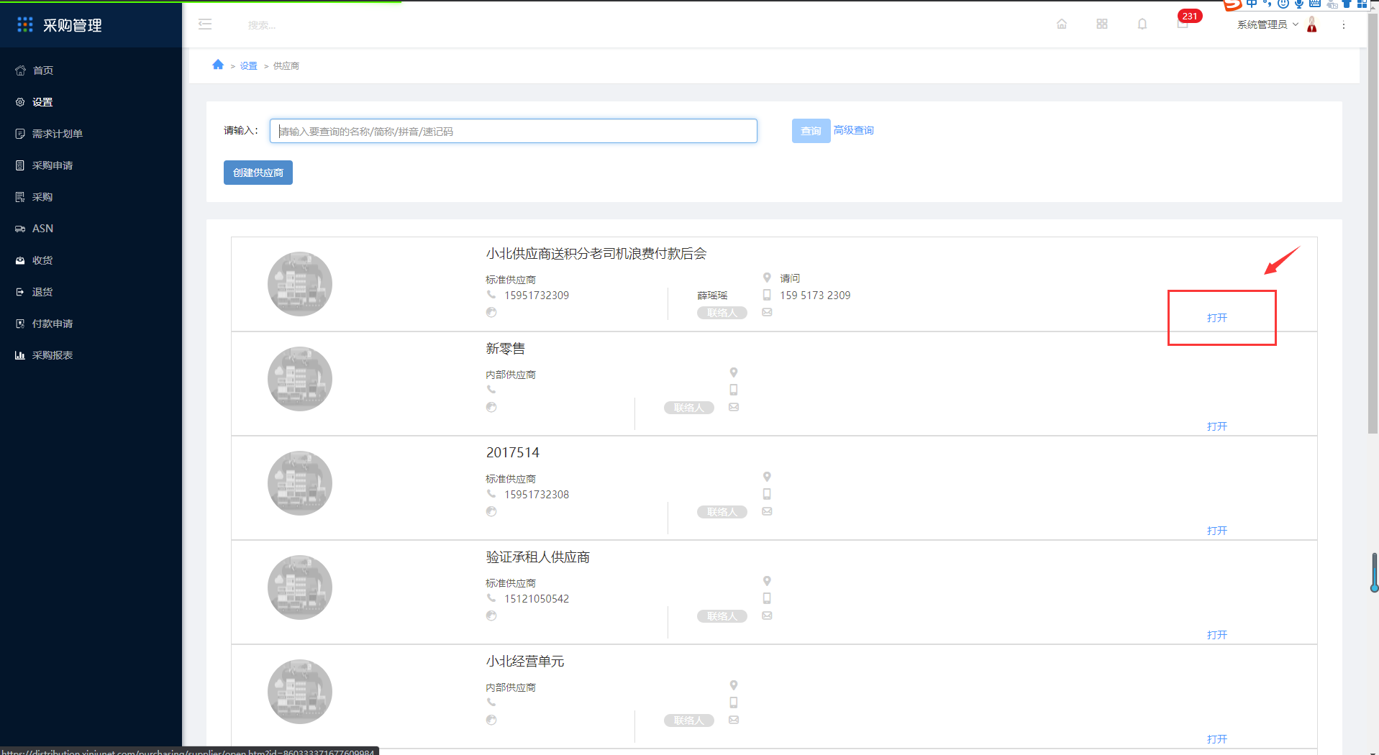Expand the 系统管理员 user dropdown

coord(1268,24)
